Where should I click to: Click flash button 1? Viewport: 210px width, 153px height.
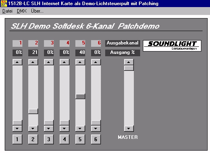[x=17, y=139]
